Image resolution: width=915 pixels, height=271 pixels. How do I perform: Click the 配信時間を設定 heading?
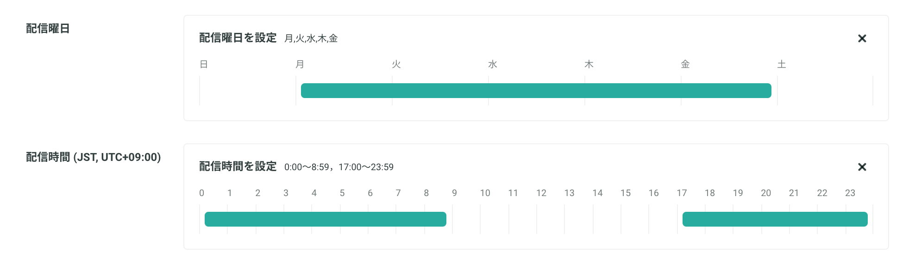coord(238,166)
